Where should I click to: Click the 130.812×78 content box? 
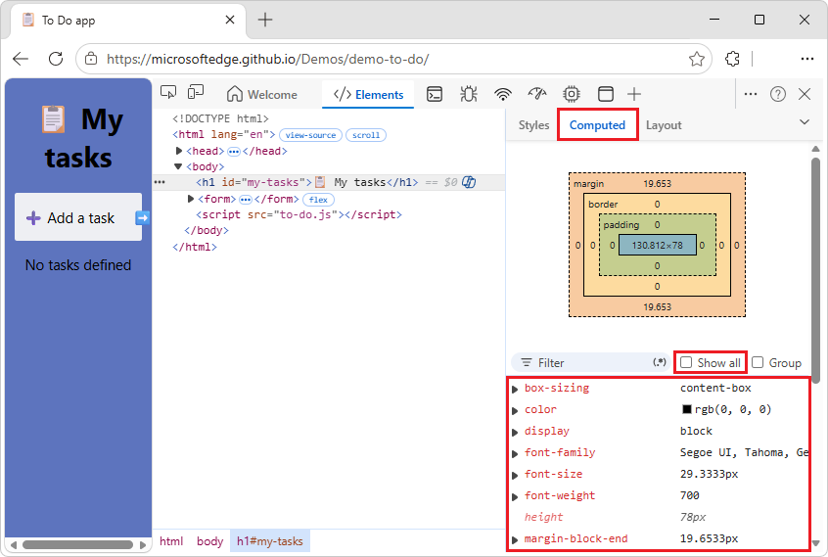[658, 245]
